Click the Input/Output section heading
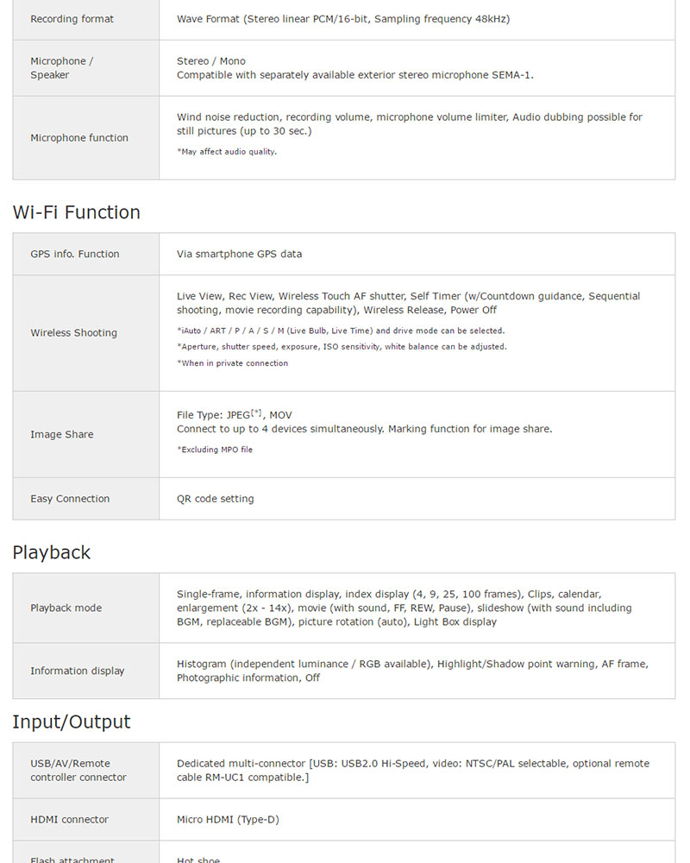Viewport: 690px width, 863px height. [72, 721]
